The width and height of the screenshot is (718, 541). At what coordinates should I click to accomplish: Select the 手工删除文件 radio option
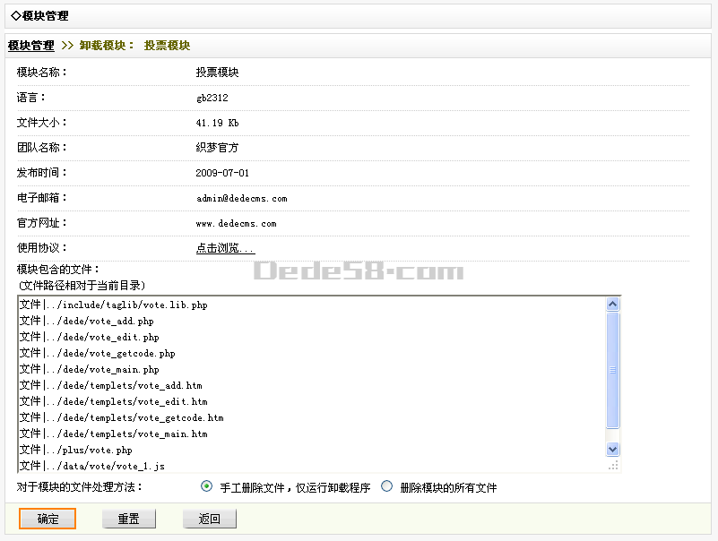207,487
